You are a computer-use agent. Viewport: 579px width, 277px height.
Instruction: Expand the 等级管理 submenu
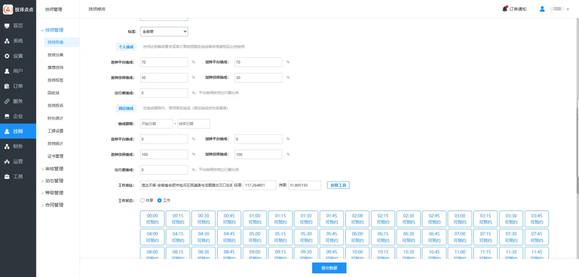pos(54,193)
